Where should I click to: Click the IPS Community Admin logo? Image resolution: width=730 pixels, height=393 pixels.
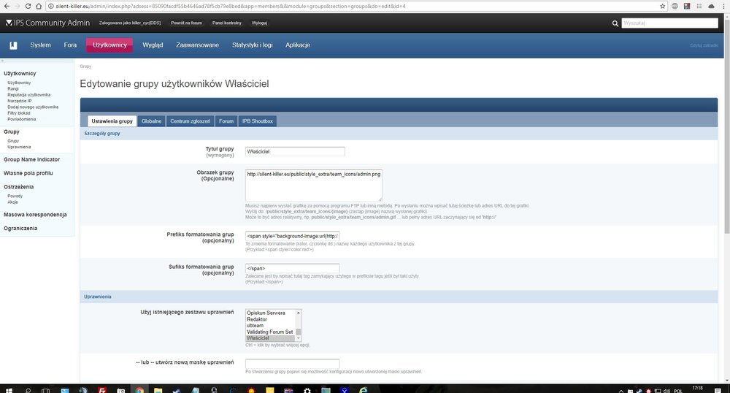pos(47,23)
